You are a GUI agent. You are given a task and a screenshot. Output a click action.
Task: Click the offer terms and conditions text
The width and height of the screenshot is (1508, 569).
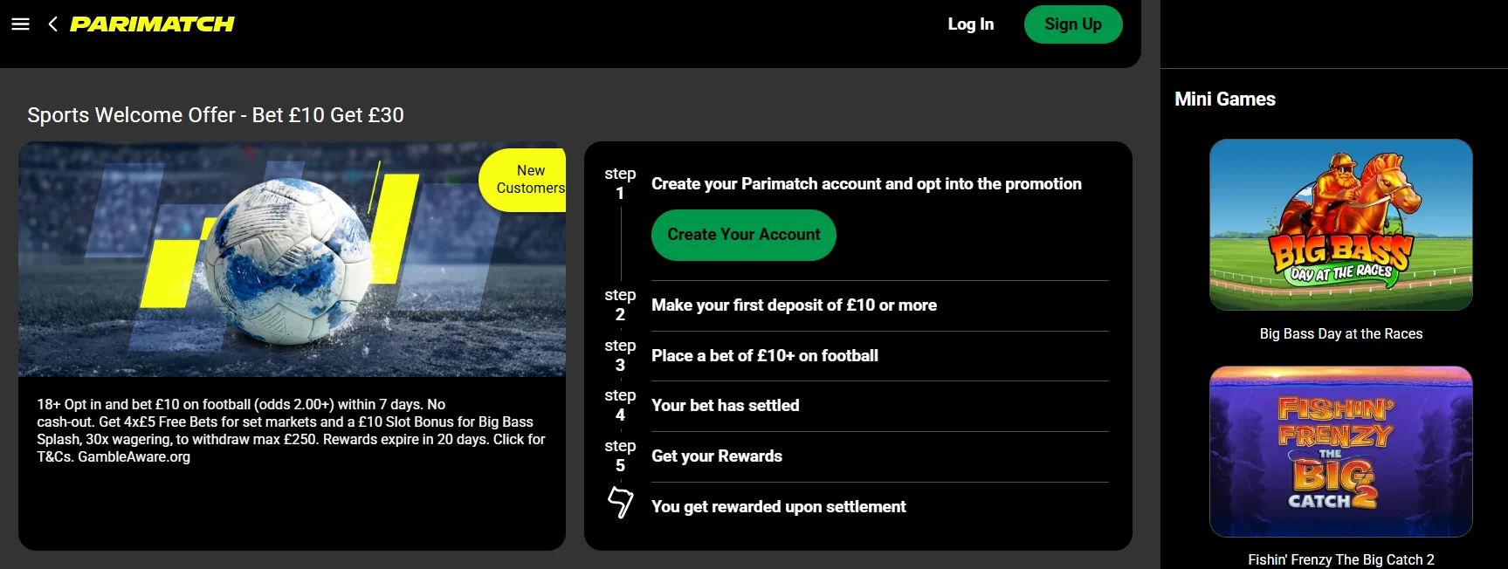(291, 430)
